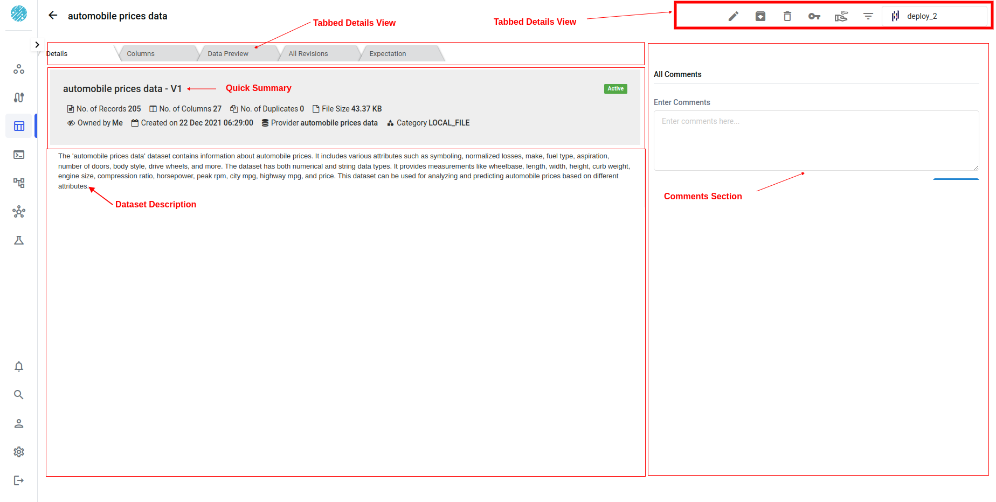Delete the dataset using trash icon

(787, 16)
